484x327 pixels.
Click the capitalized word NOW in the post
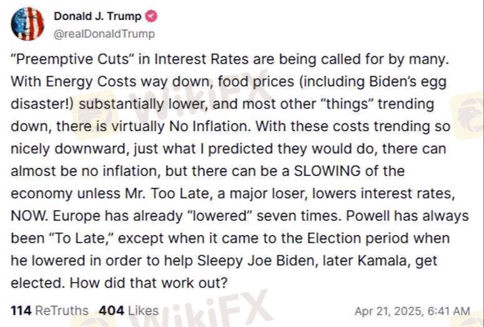(28, 216)
